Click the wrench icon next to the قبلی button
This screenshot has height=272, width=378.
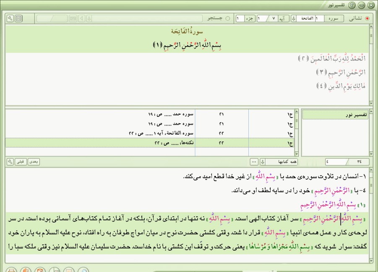point(10,162)
